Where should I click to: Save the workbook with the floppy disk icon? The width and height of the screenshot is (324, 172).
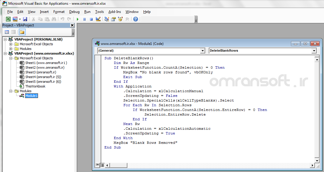[x=25, y=19]
